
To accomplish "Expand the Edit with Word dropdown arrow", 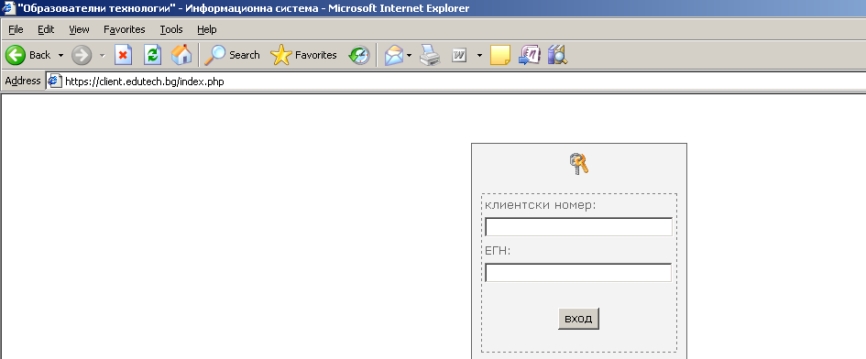I will pyautogui.click(x=479, y=55).
